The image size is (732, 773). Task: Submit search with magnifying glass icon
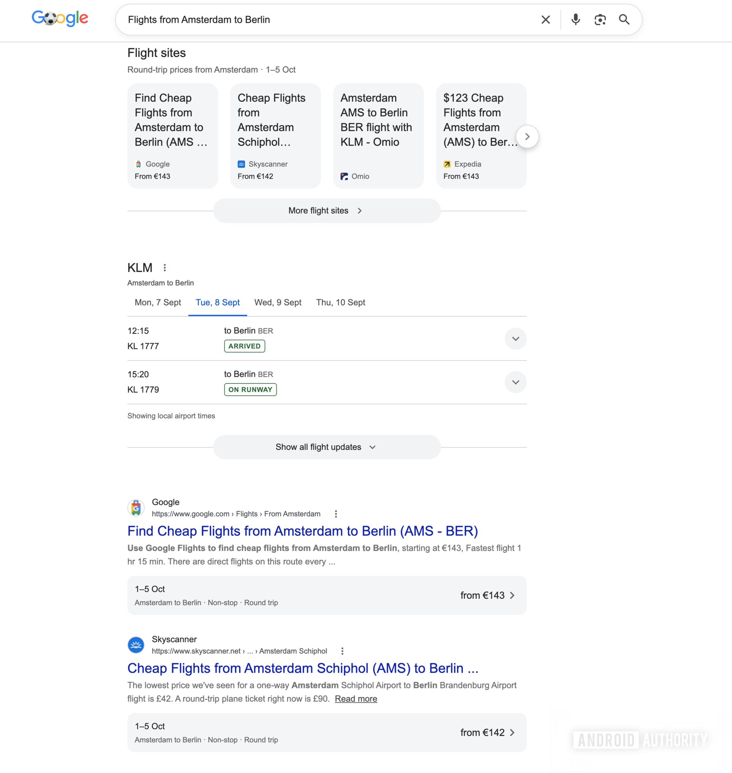click(624, 19)
